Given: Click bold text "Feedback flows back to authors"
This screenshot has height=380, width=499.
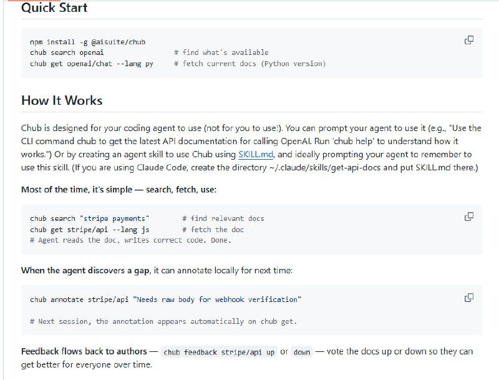Looking at the screenshot, I should (x=84, y=351).
